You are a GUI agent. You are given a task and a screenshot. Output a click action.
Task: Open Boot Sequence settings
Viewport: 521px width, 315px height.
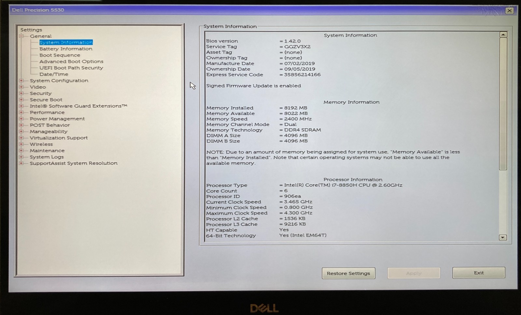60,55
